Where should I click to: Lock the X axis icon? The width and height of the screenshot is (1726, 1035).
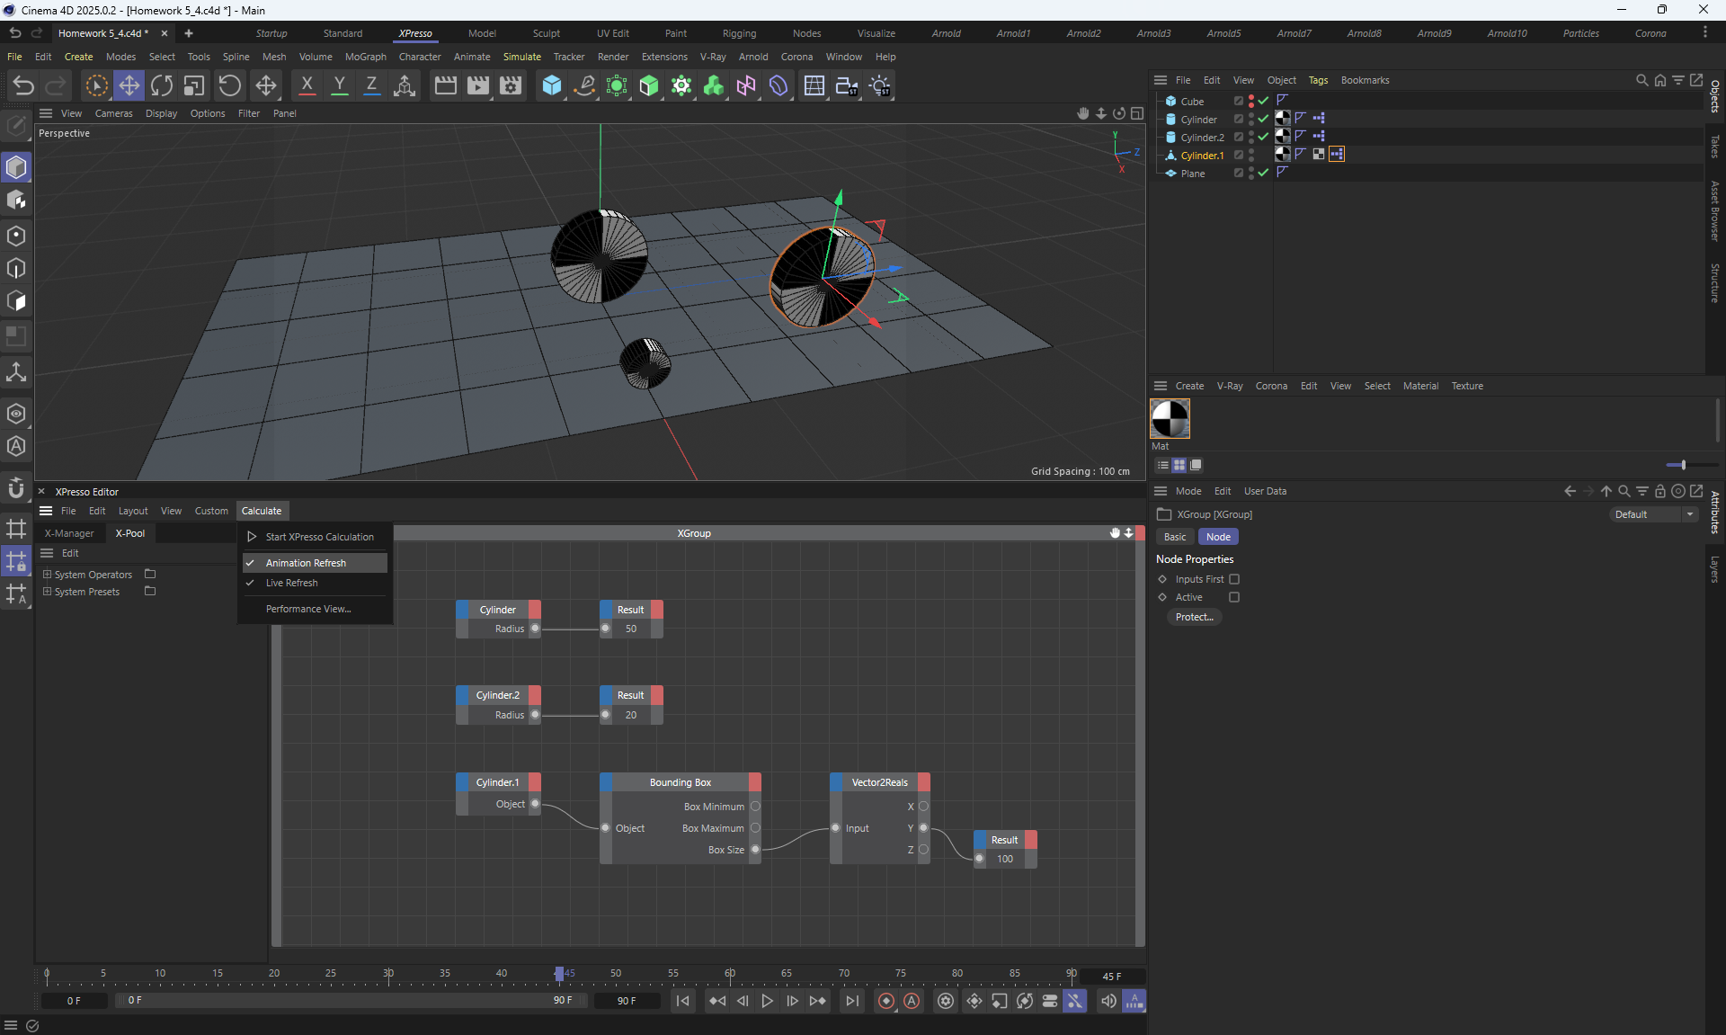pos(307,85)
